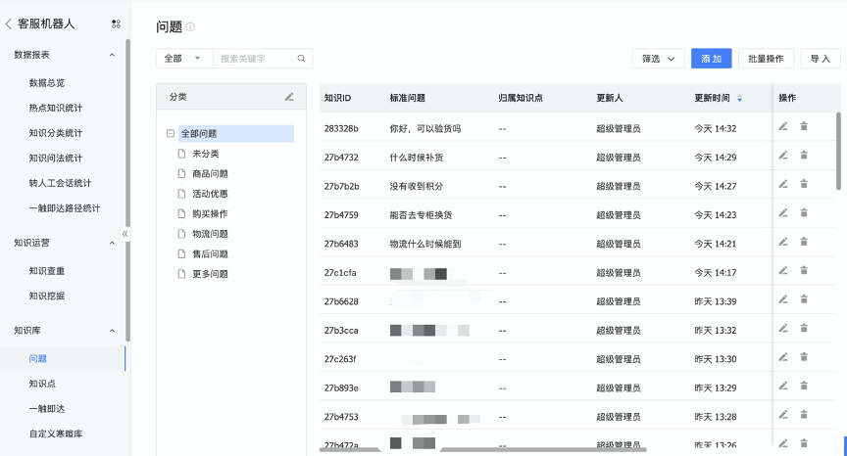
Task: Click the back arrow beside 客服机器人
Action: click(9, 23)
